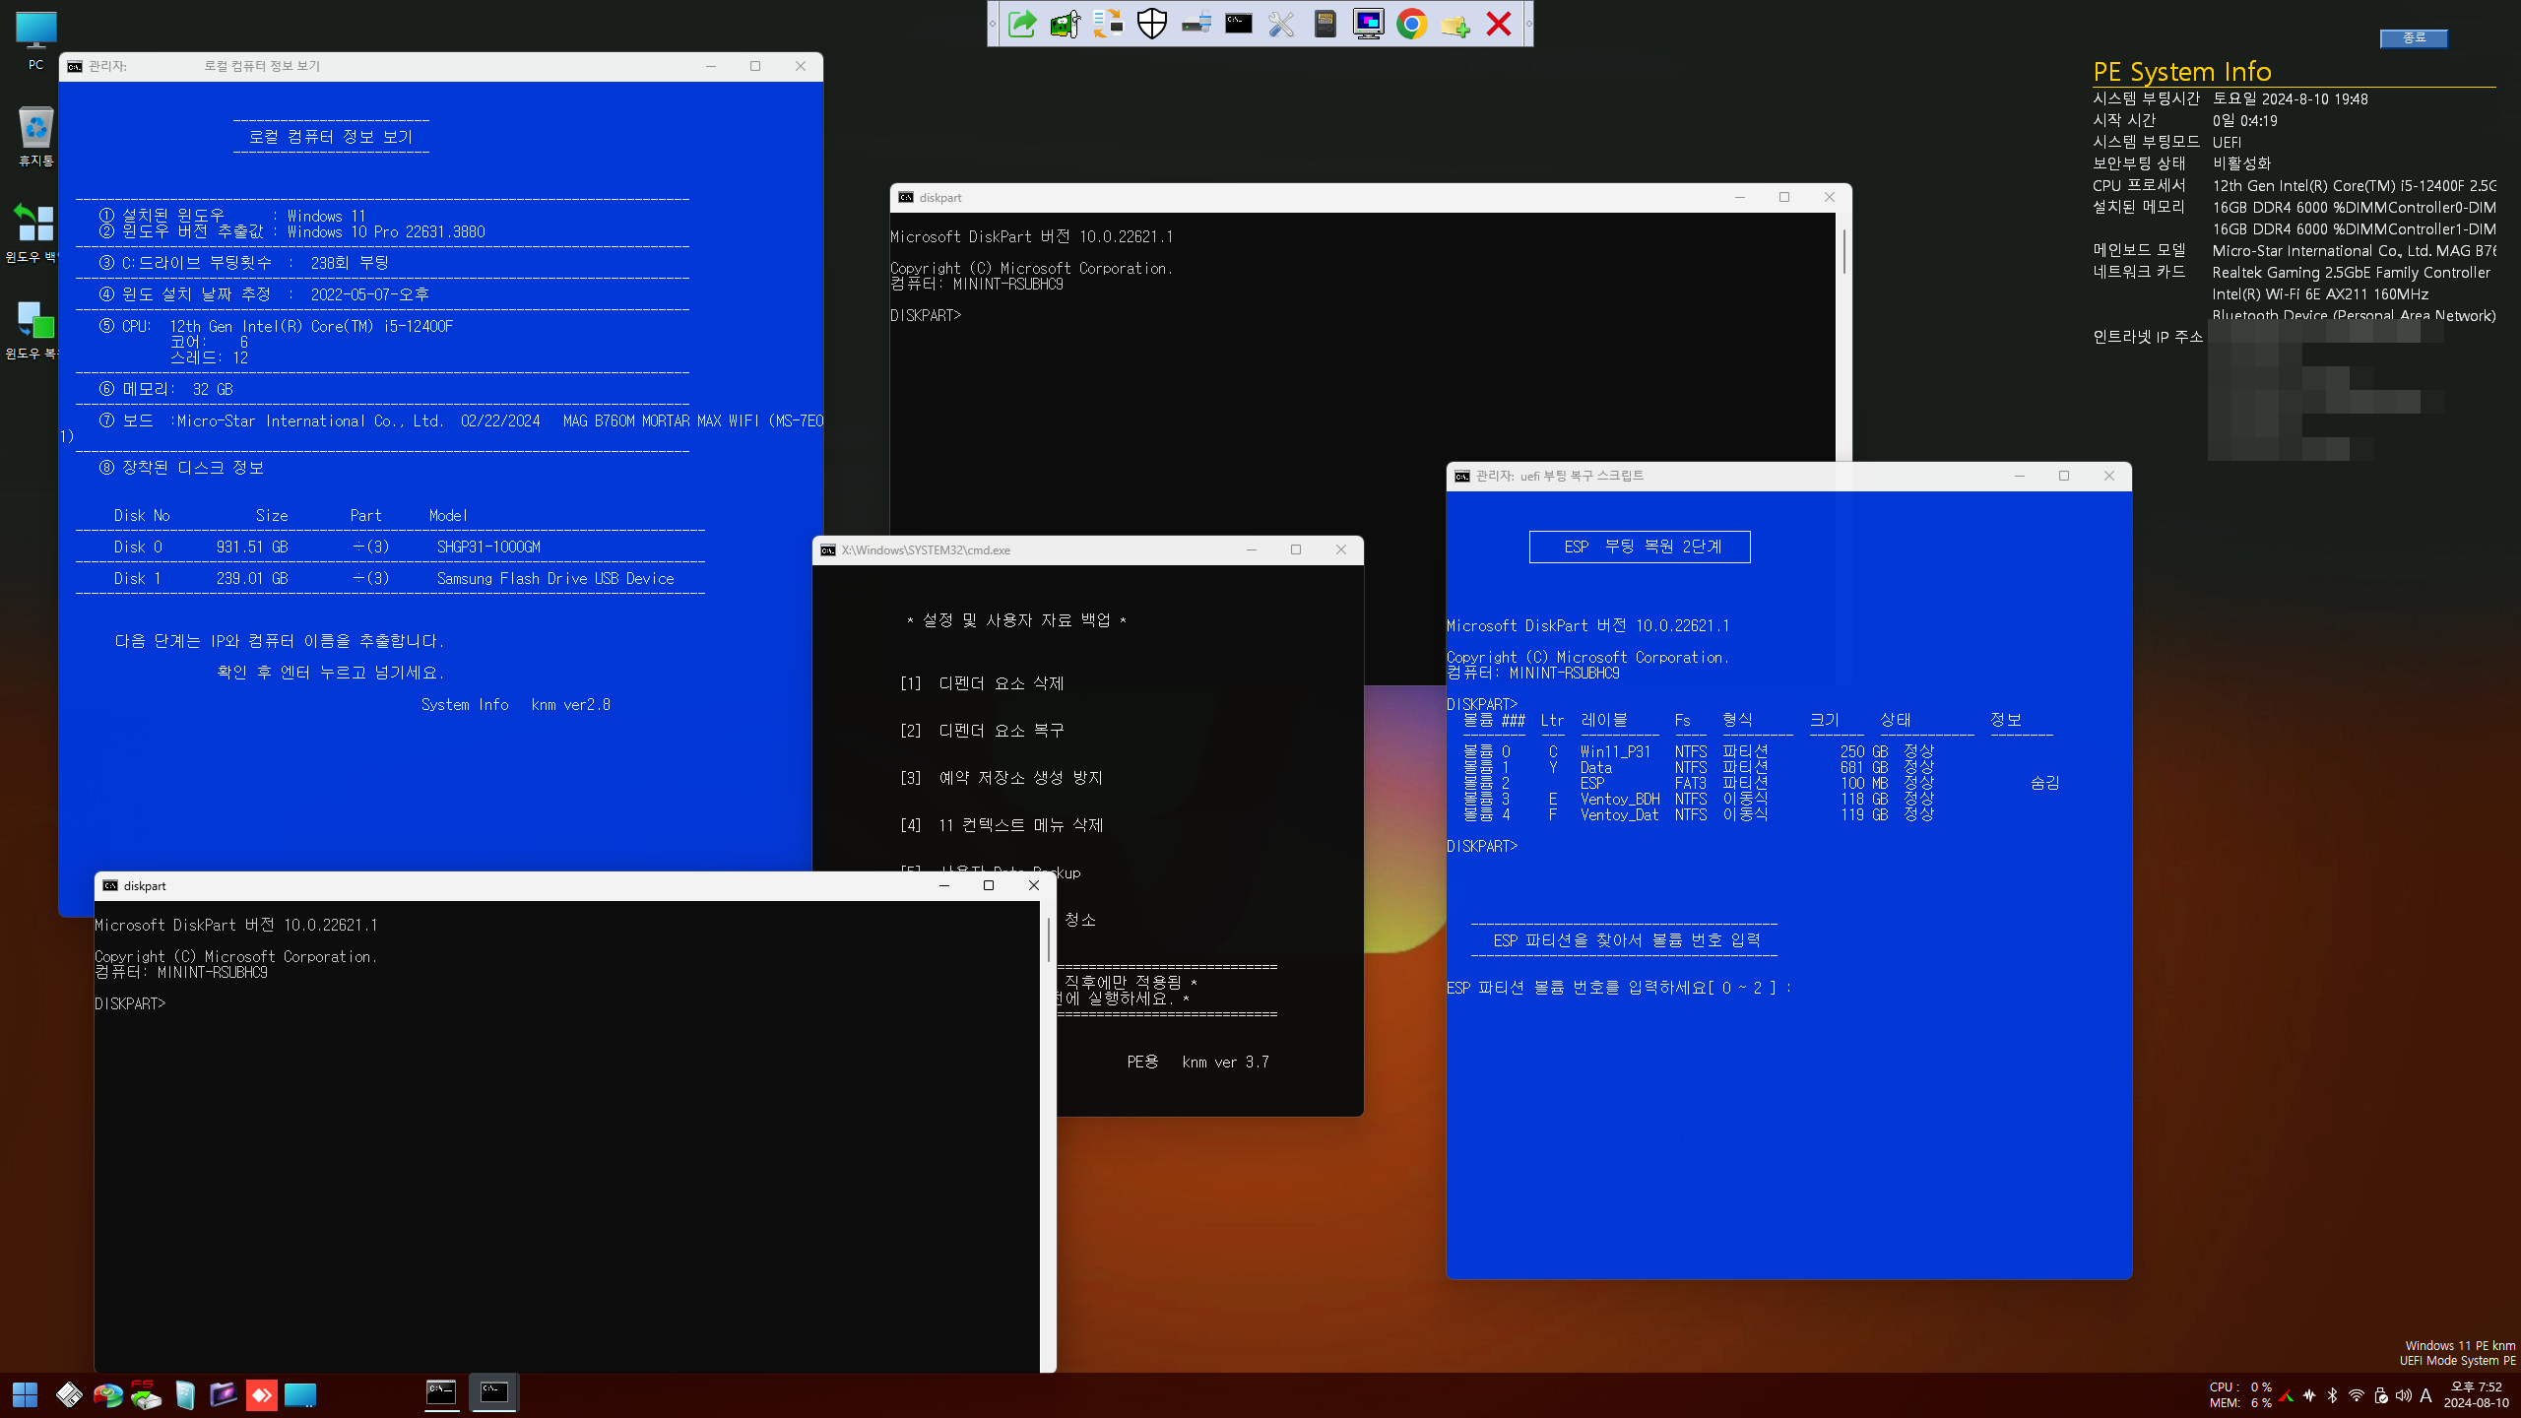The width and height of the screenshot is (2521, 1418).
Task: Select option [4] 11 컨텍스트 메뉴 삭제
Action: [x=1002, y=825]
